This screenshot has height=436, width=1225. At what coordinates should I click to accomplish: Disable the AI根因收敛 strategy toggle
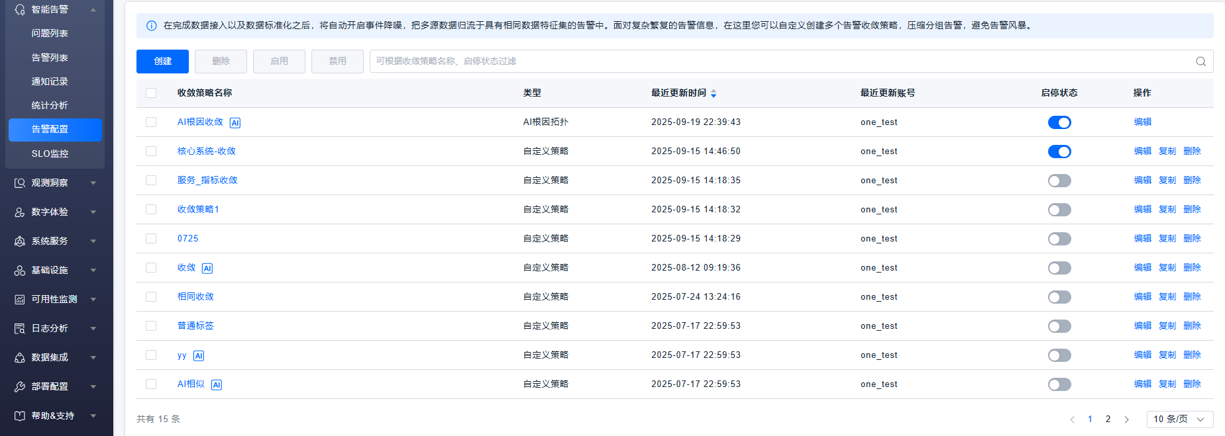click(1059, 122)
